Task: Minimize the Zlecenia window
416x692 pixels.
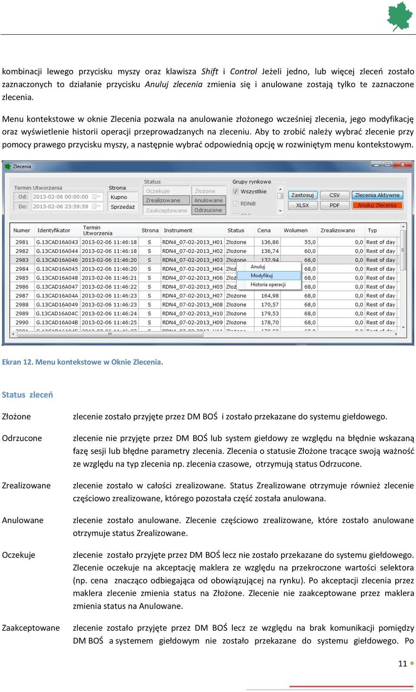Action: [x=376, y=165]
